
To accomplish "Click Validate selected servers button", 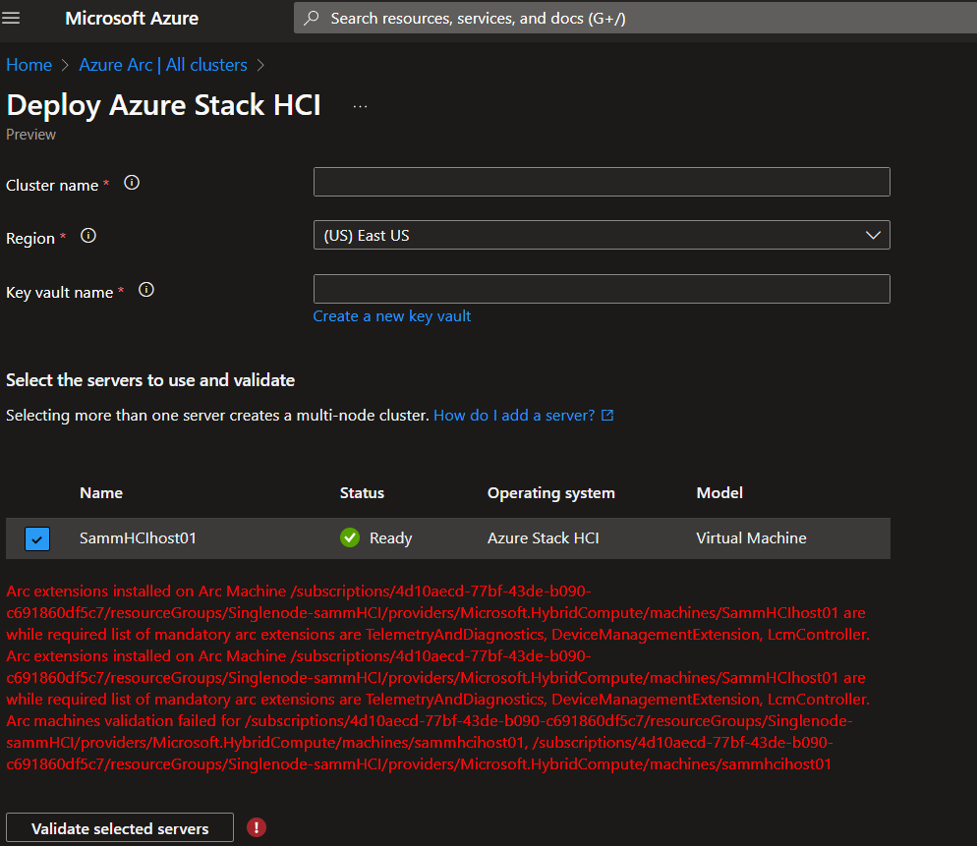I will 119,827.
